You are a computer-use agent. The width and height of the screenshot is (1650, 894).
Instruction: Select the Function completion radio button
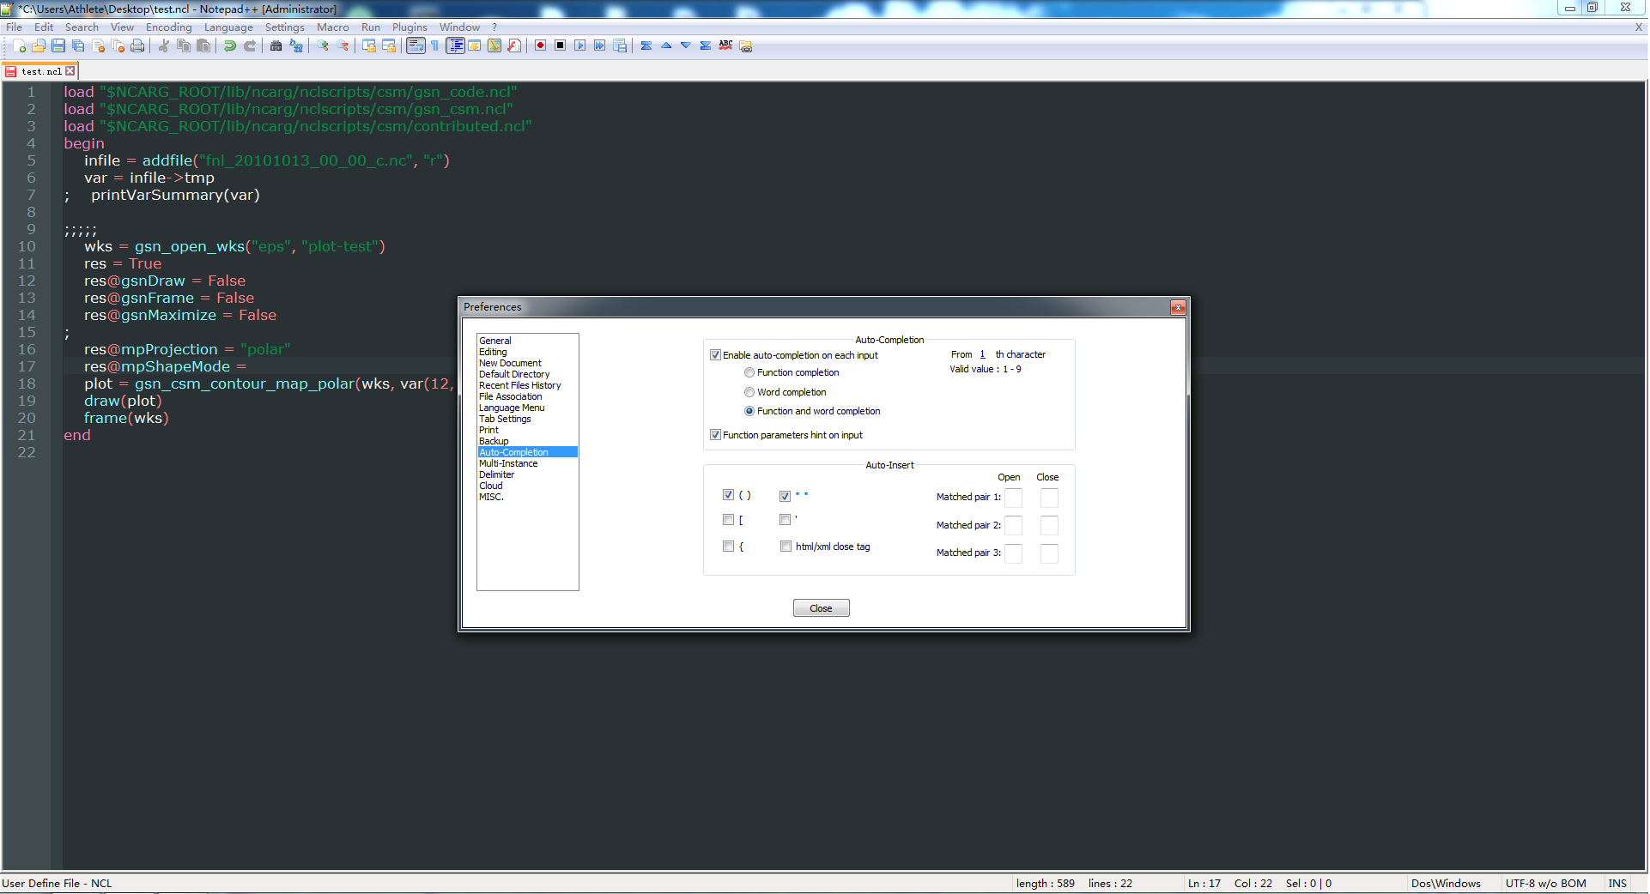point(749,372)
